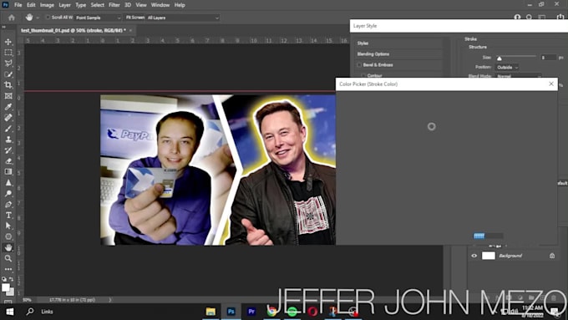Open the View menu
The height and width of the screenshot is (320, 568).
pos(141,5)
